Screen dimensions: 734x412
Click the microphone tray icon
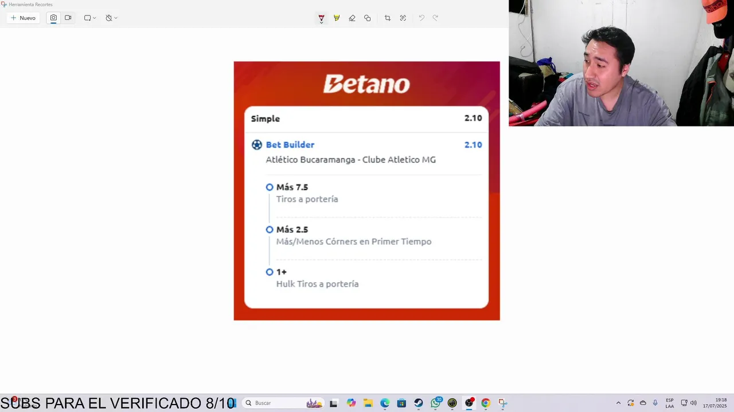point(655,403)
